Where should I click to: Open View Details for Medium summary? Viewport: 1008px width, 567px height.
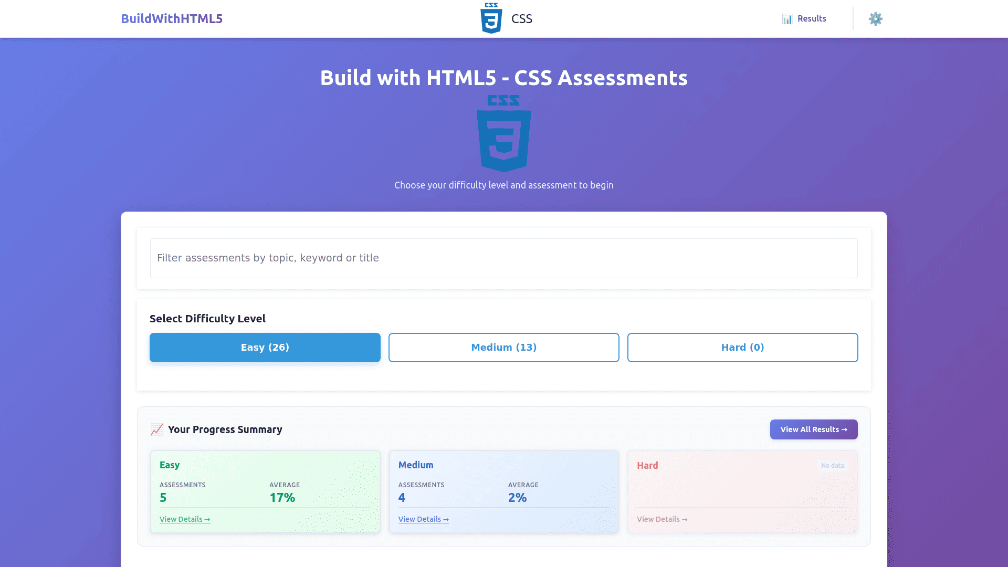(x=423, y=519)
